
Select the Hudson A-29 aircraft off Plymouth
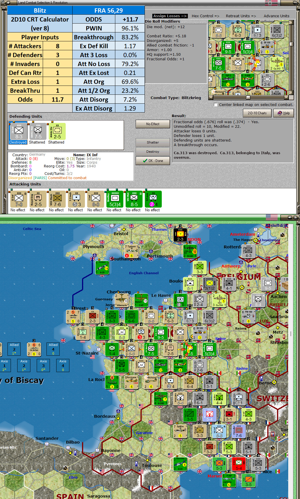[x=102, y=268]
